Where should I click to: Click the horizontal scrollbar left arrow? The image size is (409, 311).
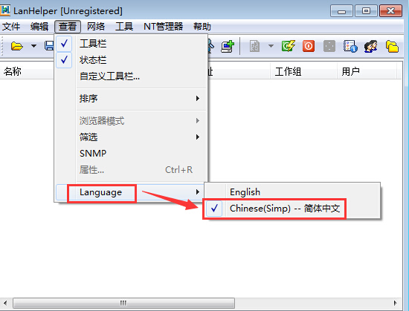(5, 303)
